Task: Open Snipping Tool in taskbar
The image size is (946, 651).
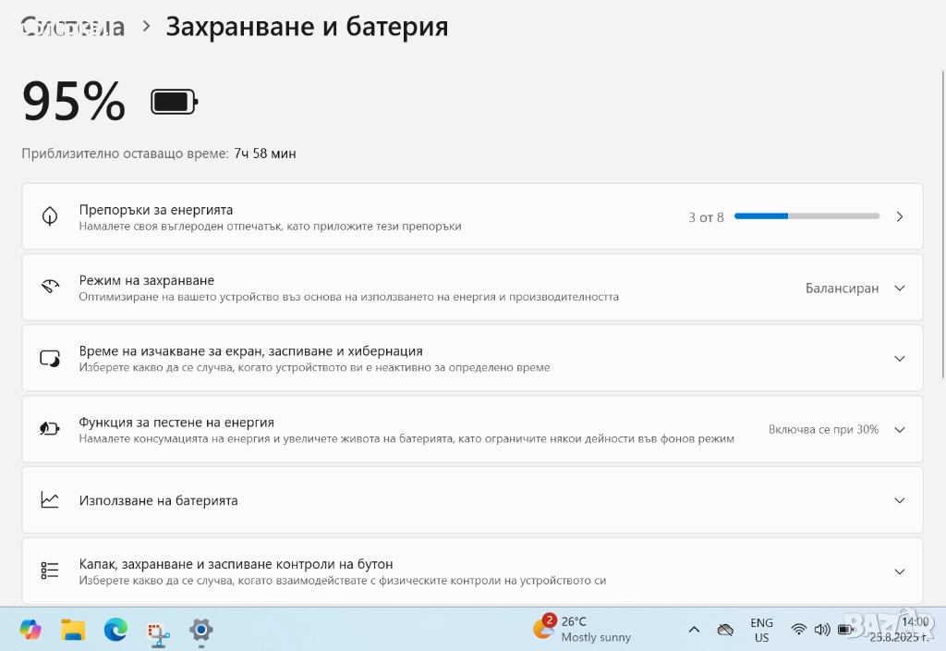Action: click(158, 631)
